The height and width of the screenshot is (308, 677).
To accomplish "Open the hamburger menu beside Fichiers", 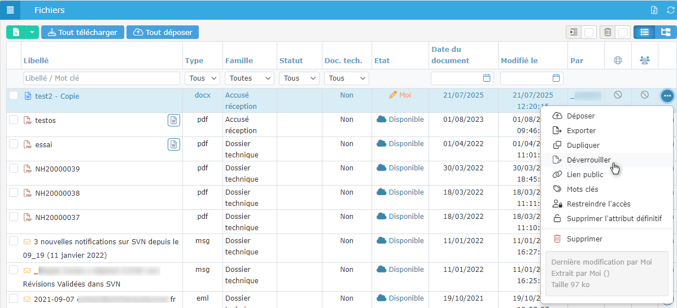I will tap(10, 10).
